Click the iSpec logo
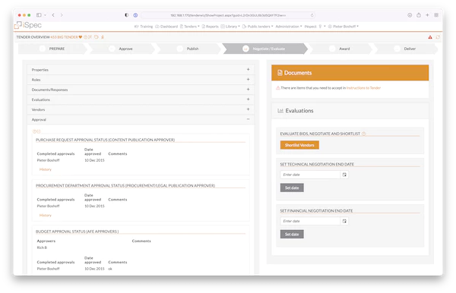This screenshot has height=293, width=456. click(28, 25)
